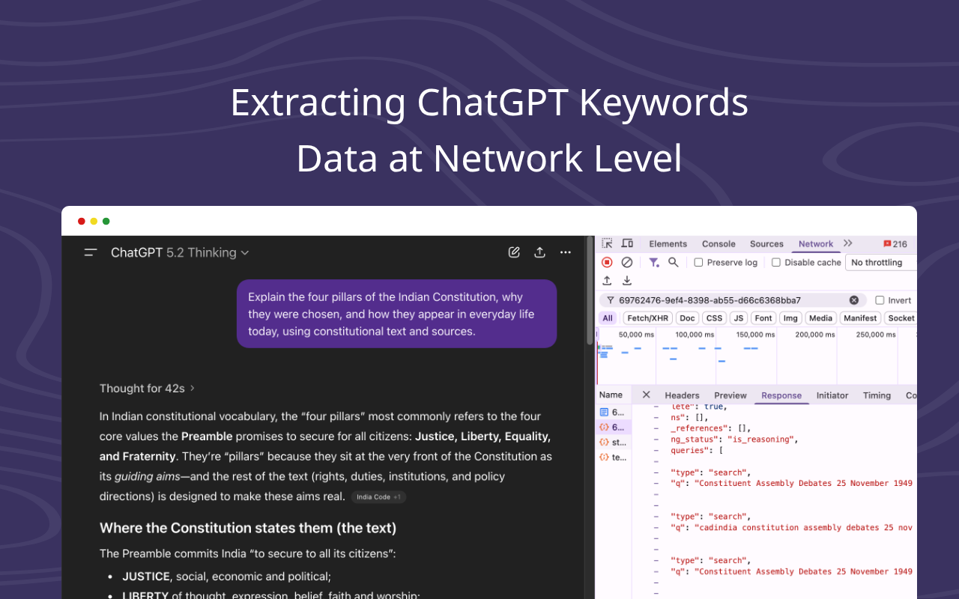959x599 pixels.
Task: Toggle the network filter funnel icon
Action: click(654, 262)
